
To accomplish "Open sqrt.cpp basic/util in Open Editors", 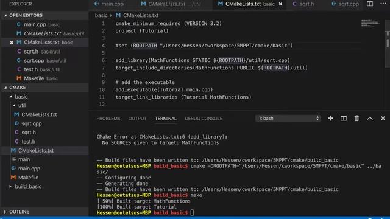I will pos(44,61).
